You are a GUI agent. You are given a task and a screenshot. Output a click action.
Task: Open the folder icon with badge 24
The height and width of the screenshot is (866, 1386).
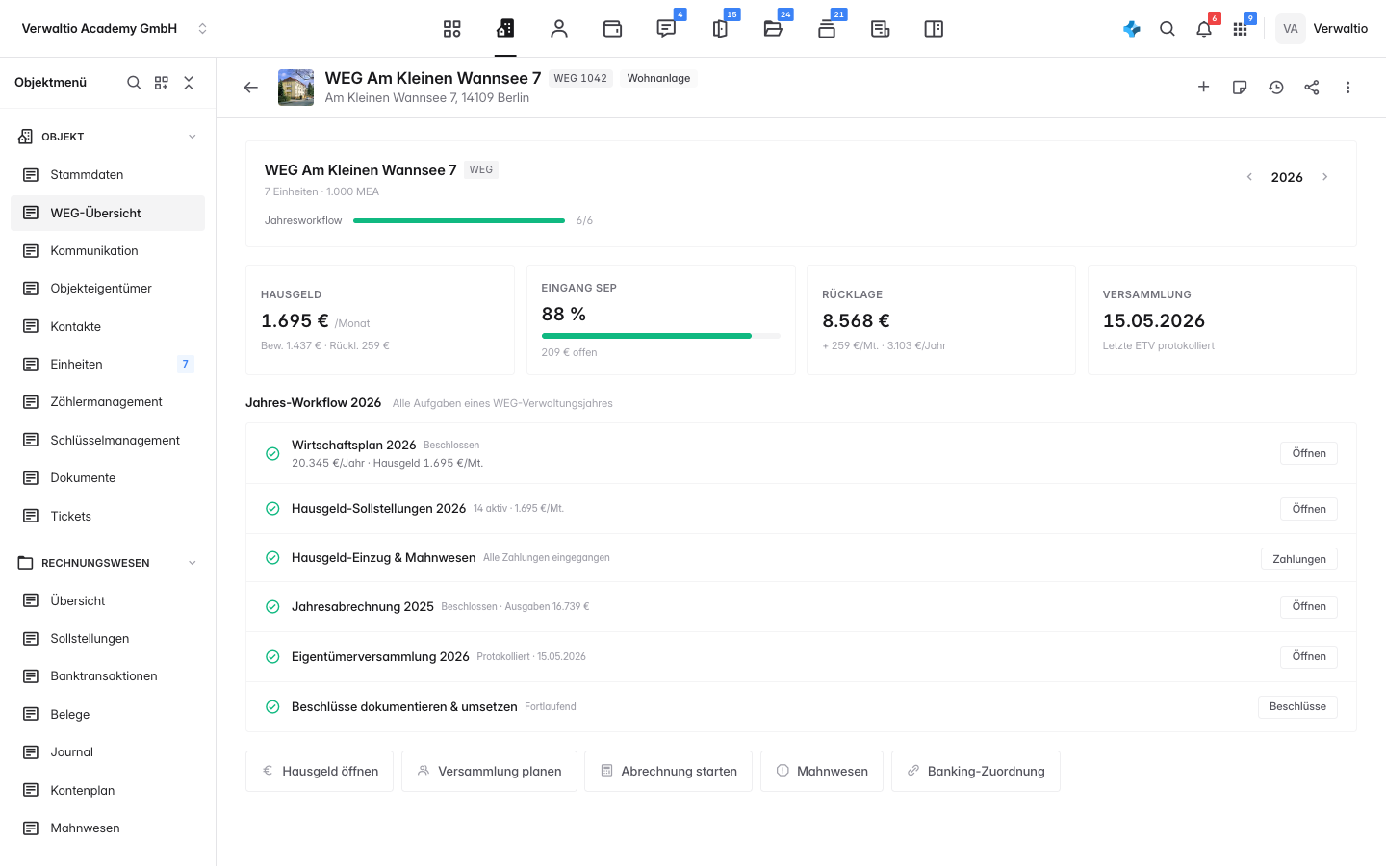pos(773,29)
